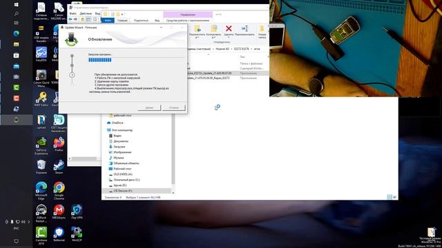Open the EasyEDA desktop shortcut
The height and width of the screenshot is (248, 442).
[x=41, y=54]
